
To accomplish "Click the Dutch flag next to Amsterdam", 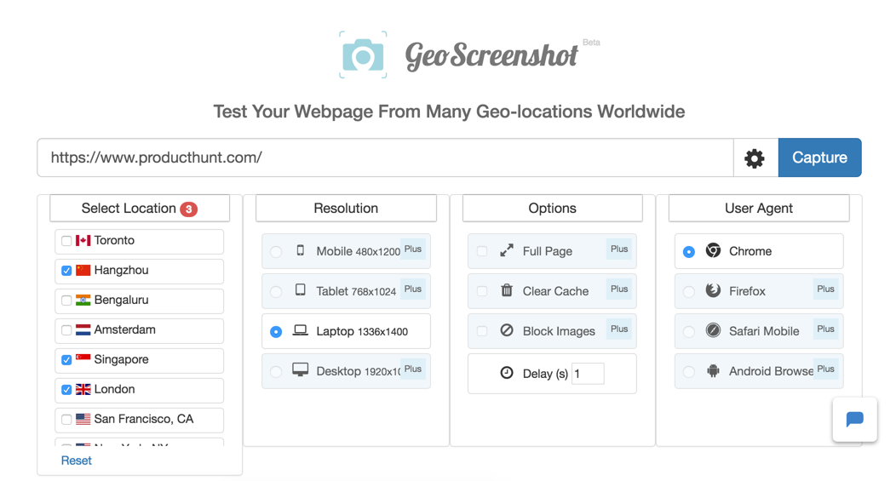I will pos(83,329).
